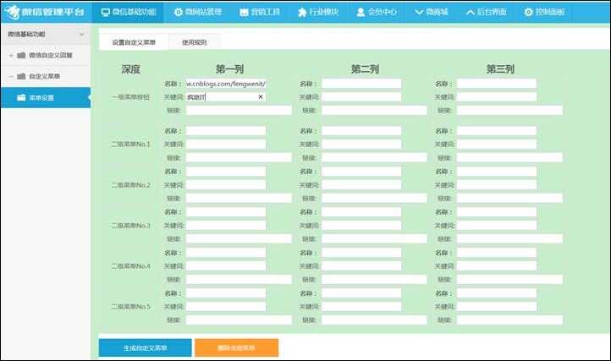Expand 微商城 chevron in top navigation
The image size is (611, 361).
[x=419, y=12]
